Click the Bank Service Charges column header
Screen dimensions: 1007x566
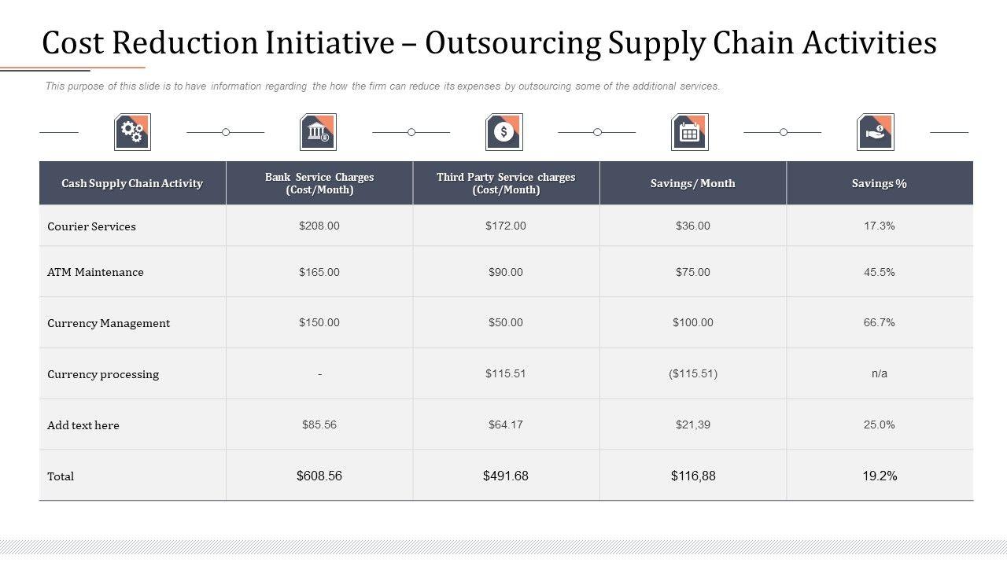tap(319, 183)
